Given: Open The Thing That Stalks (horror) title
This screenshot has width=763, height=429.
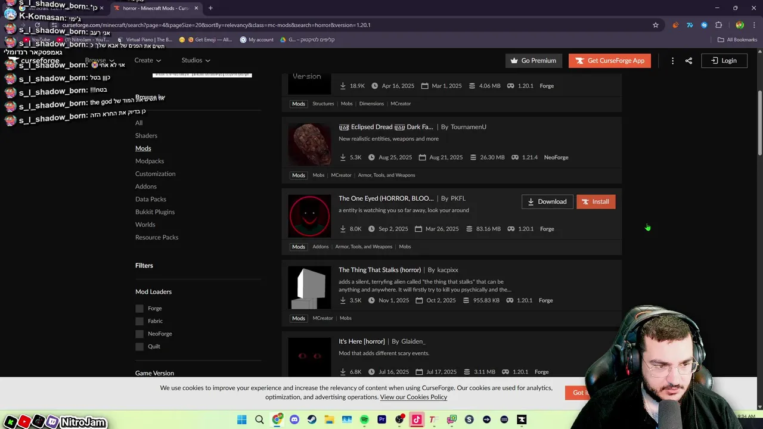Looking at the screenshot, I should [380, 270].
